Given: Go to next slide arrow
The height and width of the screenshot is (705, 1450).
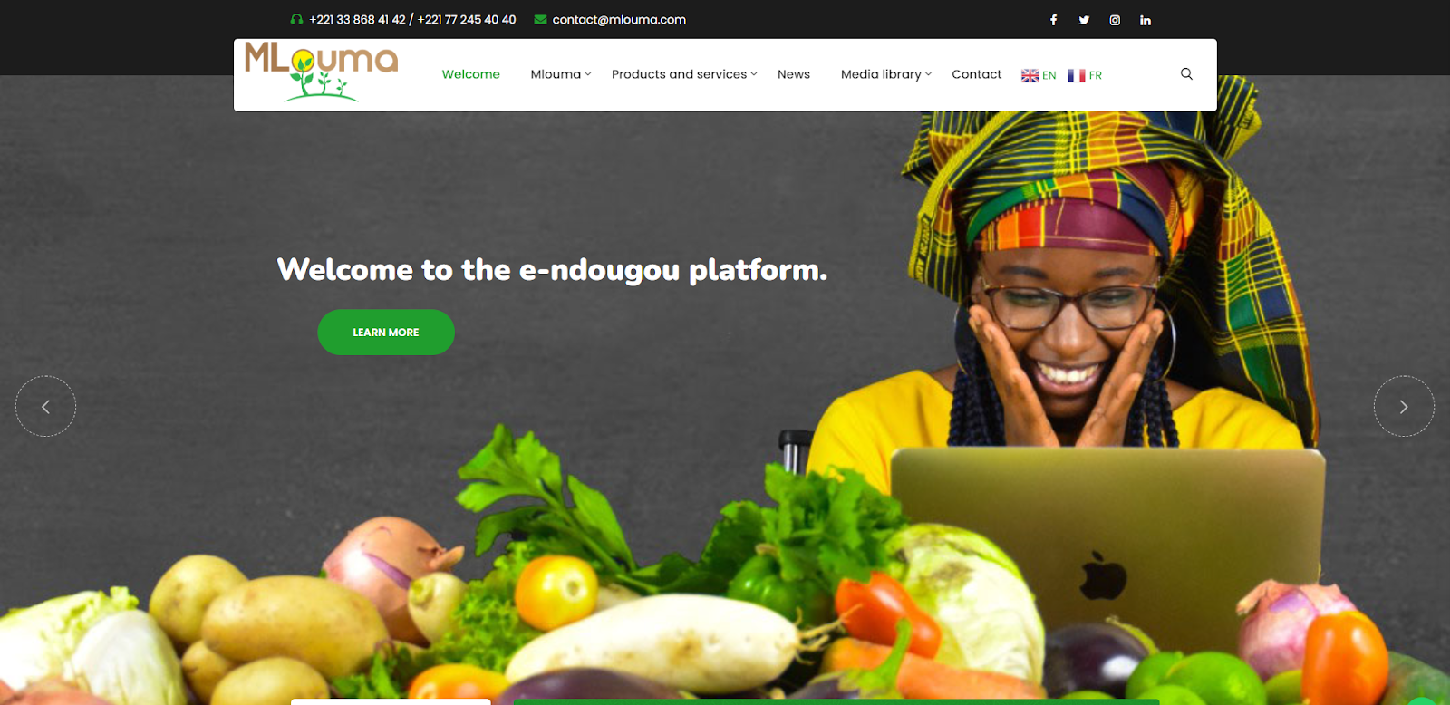Looking at the screenshot, I should (x=1404, y=406).
